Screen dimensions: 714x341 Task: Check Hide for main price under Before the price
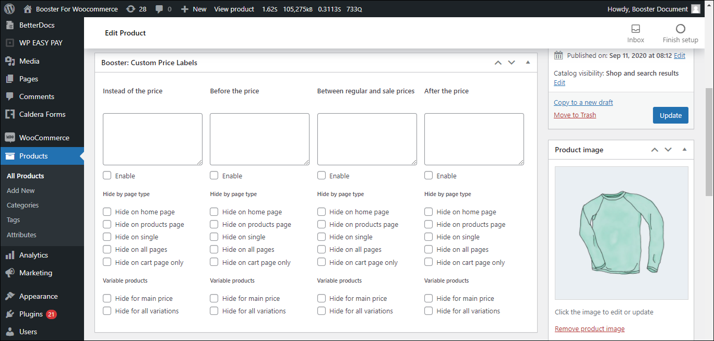[x=214, y=298]
